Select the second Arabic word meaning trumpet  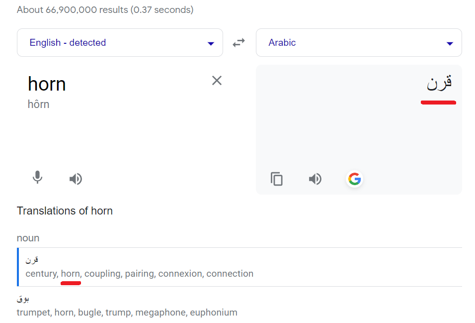coord(23,299)
